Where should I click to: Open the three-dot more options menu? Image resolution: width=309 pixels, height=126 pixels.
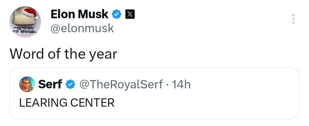pos(292,19)
